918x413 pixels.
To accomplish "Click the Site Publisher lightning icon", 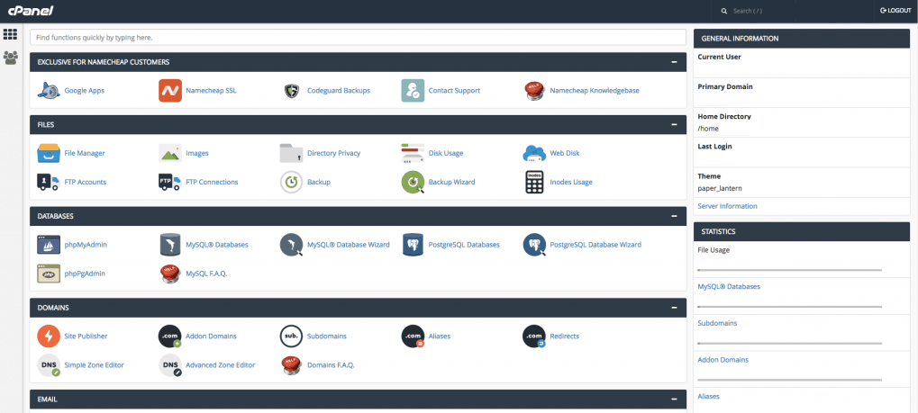I will tap(49, 336).
